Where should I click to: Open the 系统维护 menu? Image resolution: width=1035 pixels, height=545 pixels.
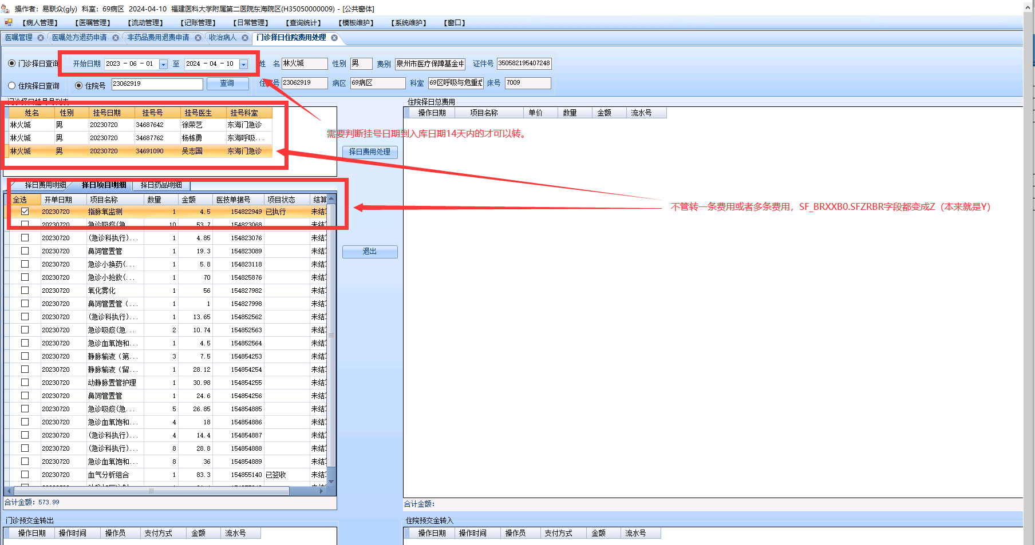point(409,23)
